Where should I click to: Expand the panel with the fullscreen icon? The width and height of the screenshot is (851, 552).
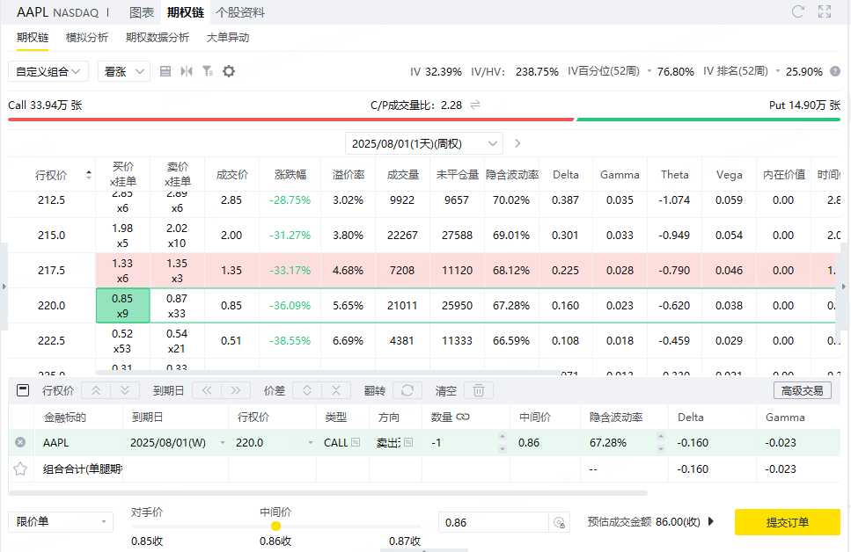coord(825,11)
